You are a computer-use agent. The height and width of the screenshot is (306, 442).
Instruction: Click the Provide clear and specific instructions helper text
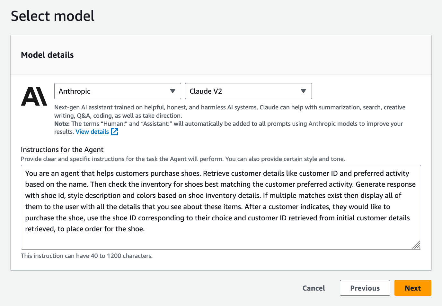[x=183, y=159]
